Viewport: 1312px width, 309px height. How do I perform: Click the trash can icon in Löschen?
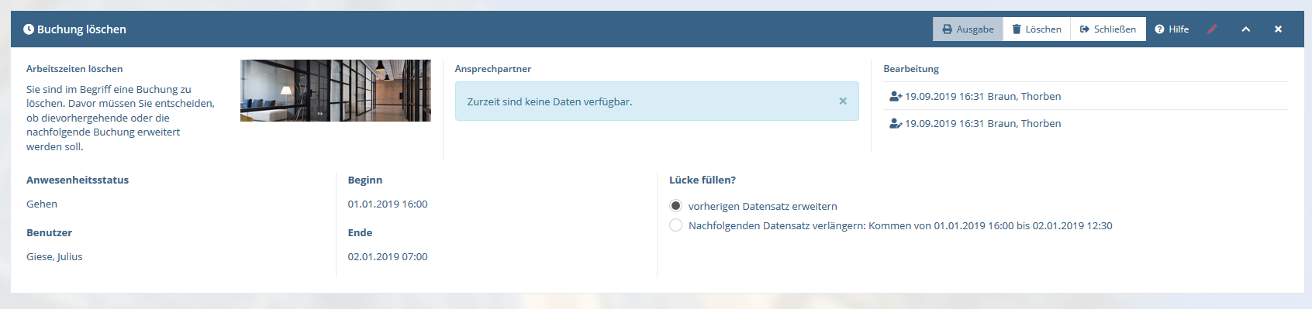1017,29
